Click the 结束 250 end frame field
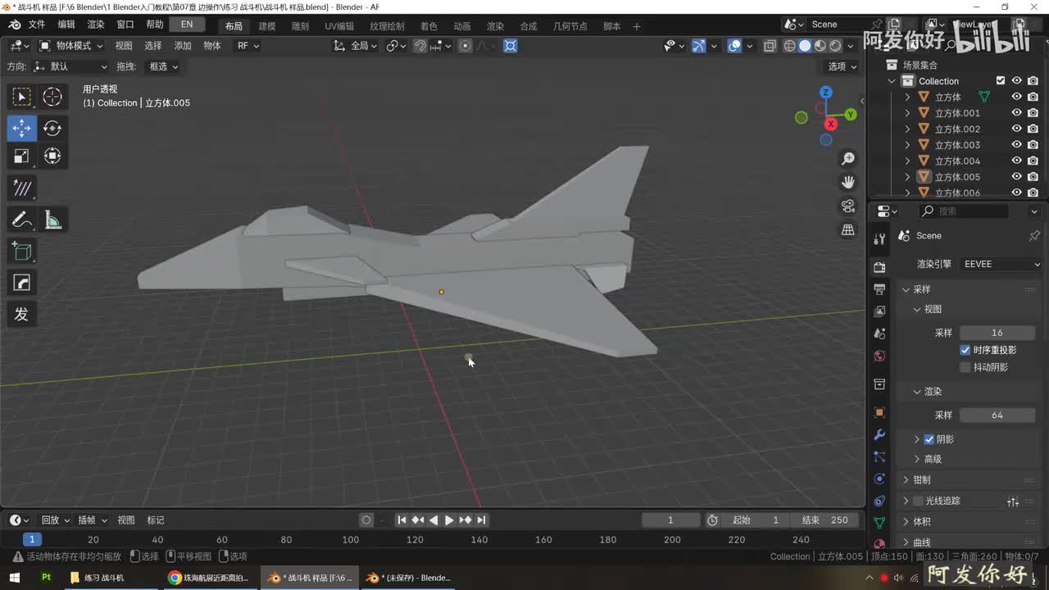This screenshot has width=1049, height=590. 824,520
